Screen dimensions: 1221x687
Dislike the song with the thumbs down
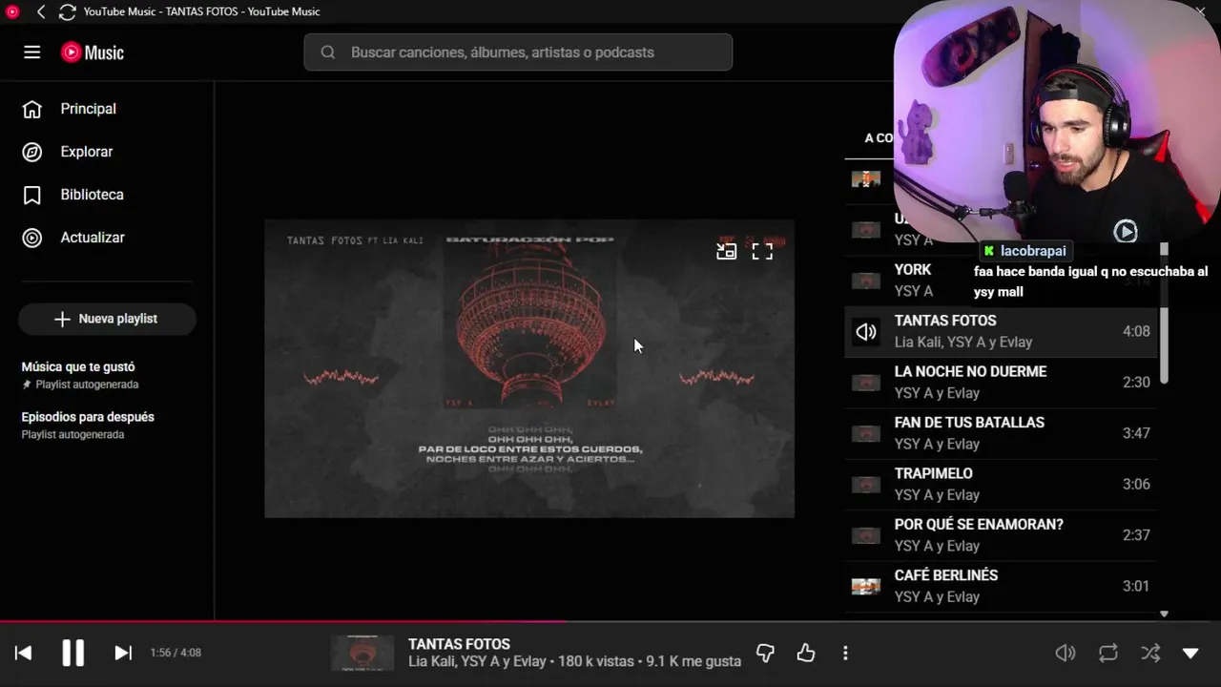coord(765,653)
